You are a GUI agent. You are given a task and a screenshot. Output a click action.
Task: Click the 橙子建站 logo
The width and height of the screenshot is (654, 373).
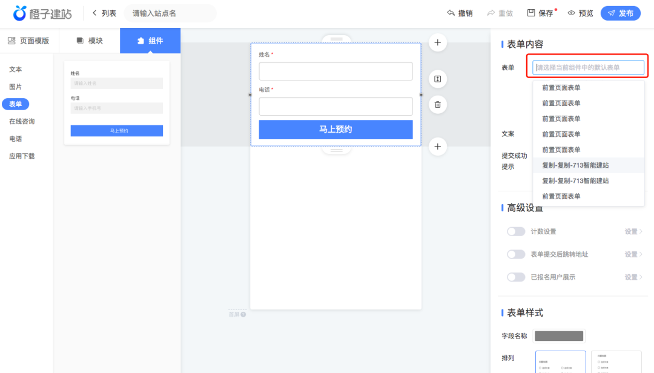[42, 13]
